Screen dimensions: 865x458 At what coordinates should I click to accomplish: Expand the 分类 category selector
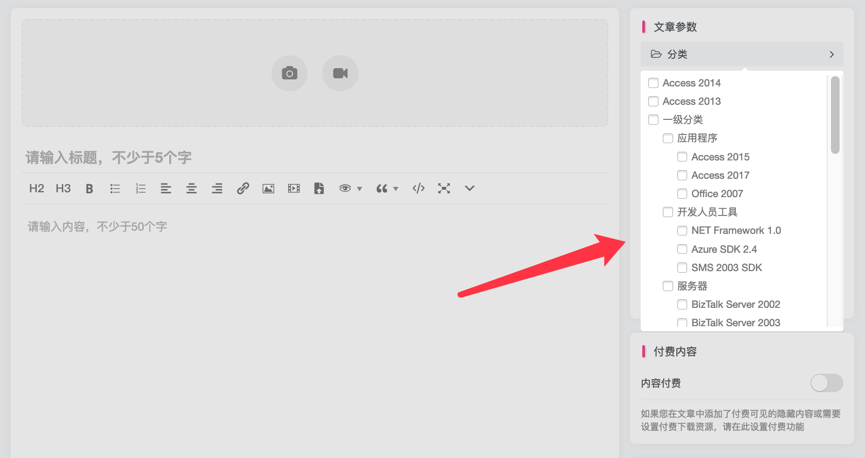741,55
